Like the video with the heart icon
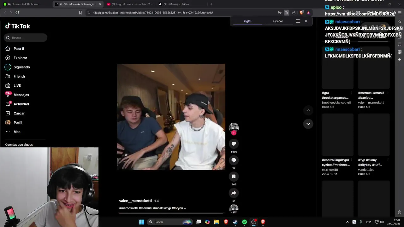This screenshot has width=404, height=227. click(x=234, y=144)
